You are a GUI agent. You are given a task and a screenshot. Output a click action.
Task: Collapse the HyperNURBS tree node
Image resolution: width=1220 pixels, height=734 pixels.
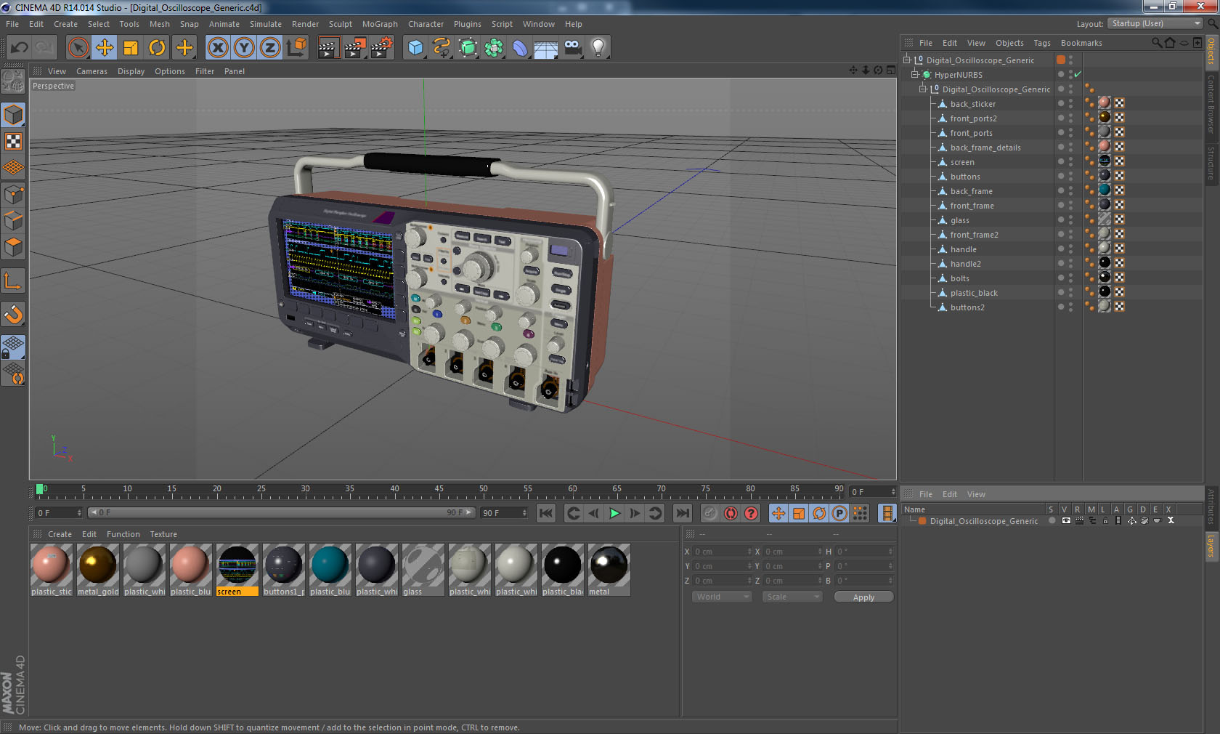[915, 74]
